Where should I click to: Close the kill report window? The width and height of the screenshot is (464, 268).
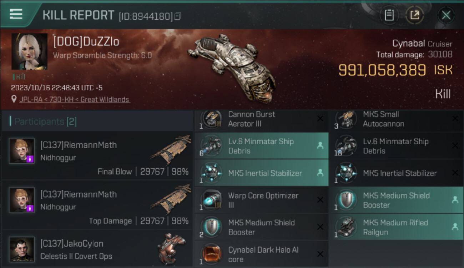pyautogui.click(x=446, y=15)
